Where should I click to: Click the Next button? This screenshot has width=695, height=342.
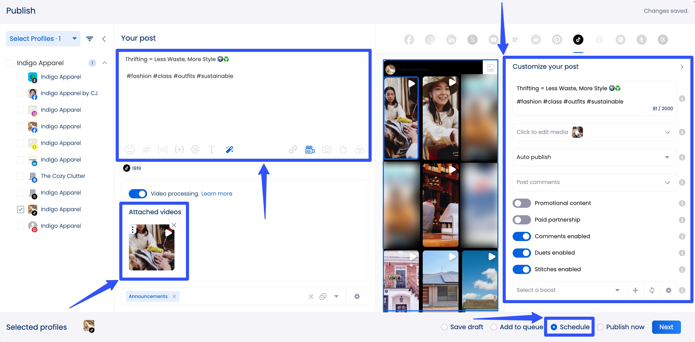(x=666, y=327)
